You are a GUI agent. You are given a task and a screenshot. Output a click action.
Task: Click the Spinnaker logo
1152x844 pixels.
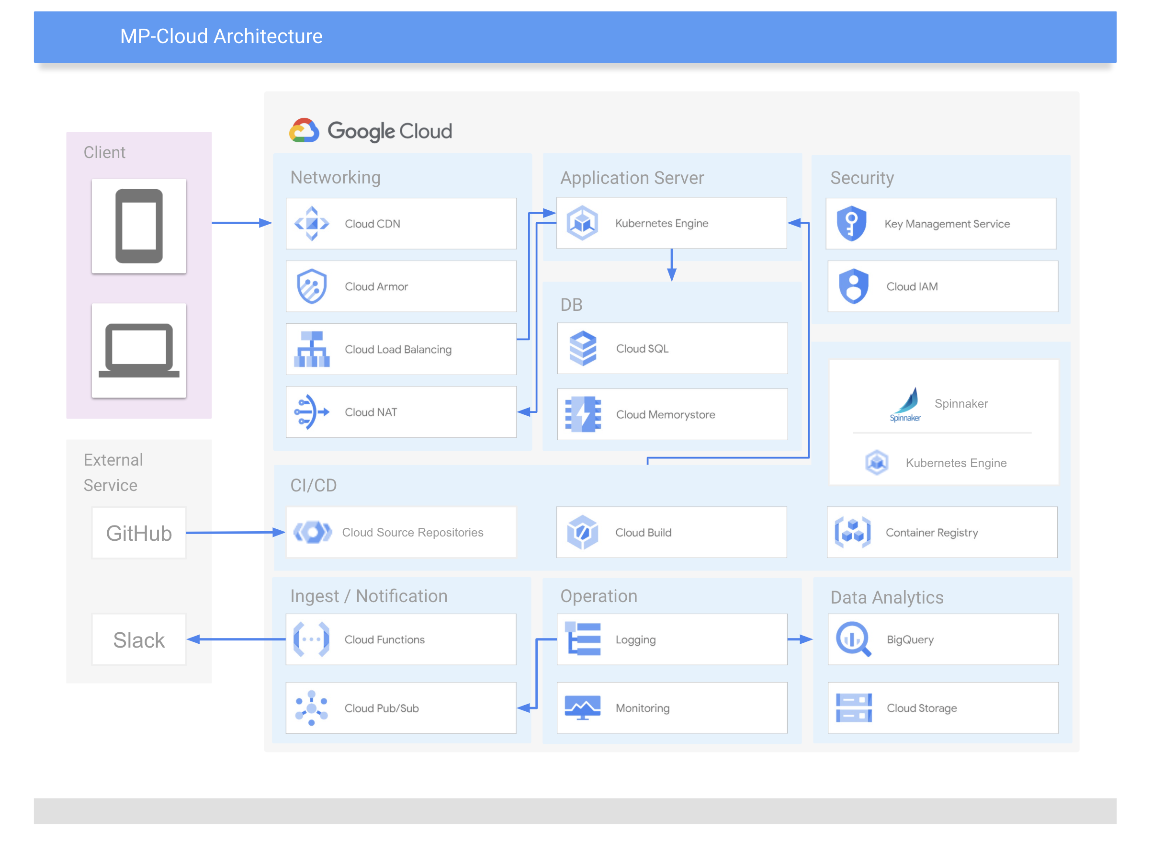[905, 404]
